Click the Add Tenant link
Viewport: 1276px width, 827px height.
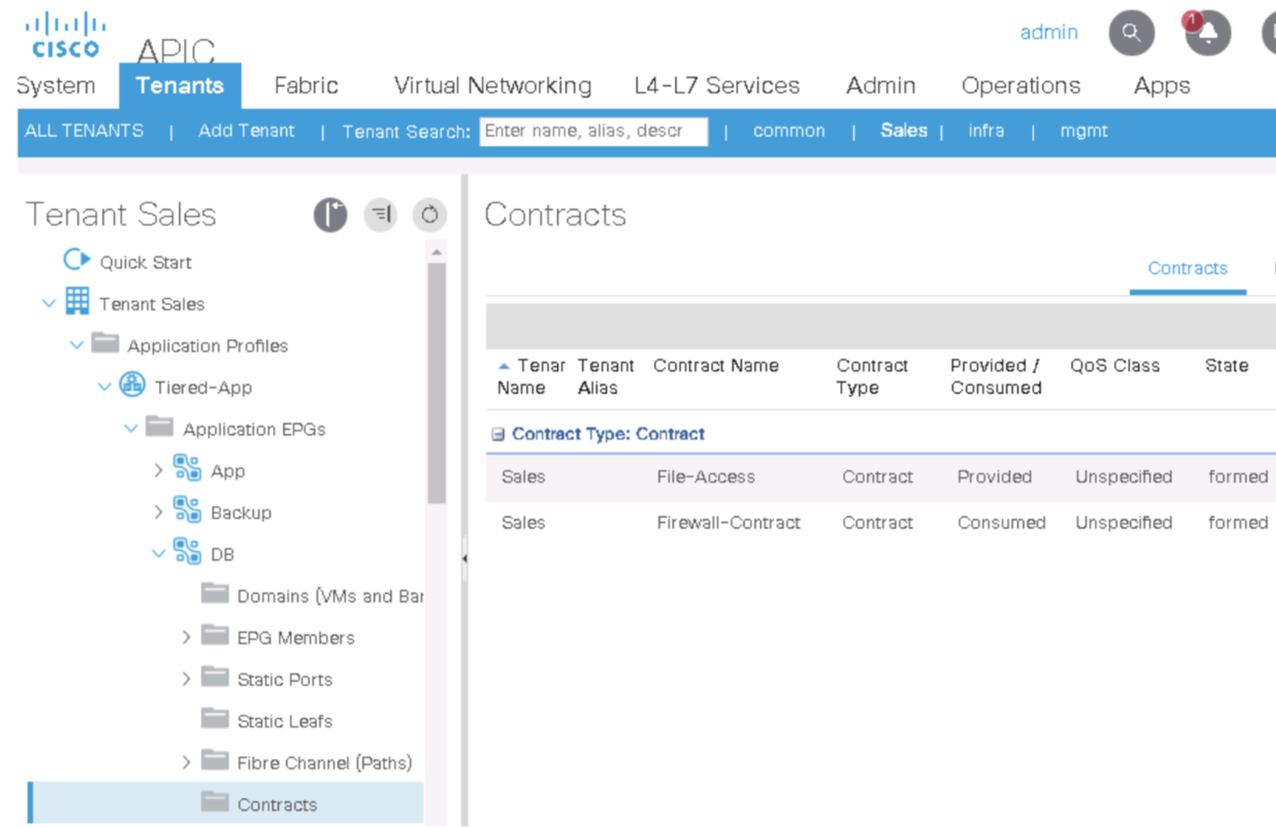pos(246,131)
